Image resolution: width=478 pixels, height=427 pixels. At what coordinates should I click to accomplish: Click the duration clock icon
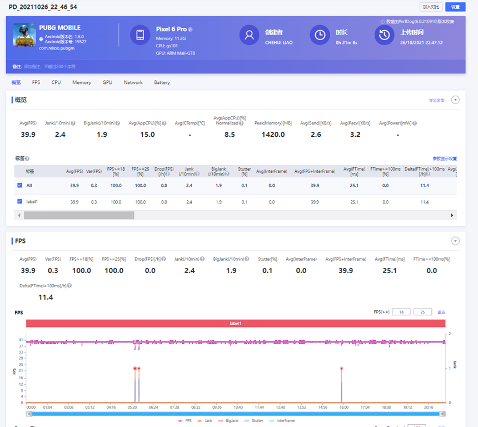click(x=320, y=35)
